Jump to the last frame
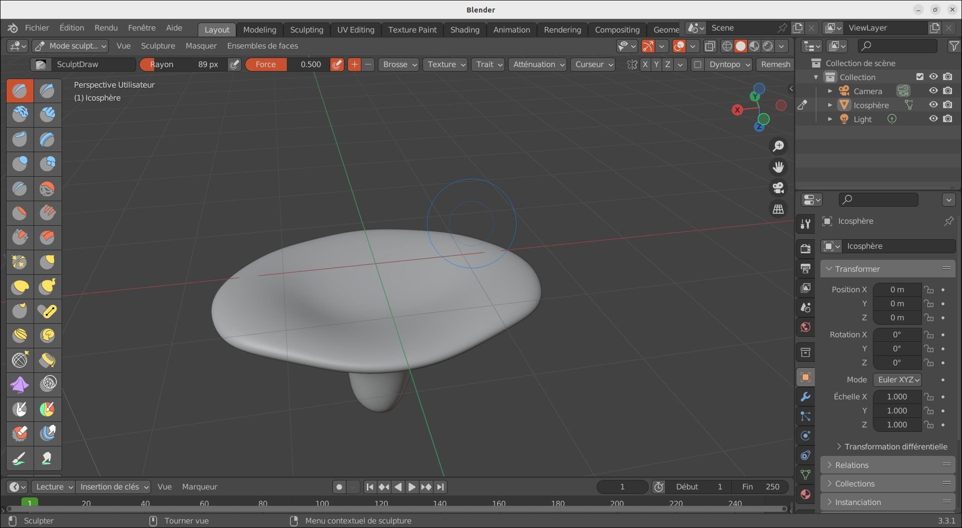 440,487
